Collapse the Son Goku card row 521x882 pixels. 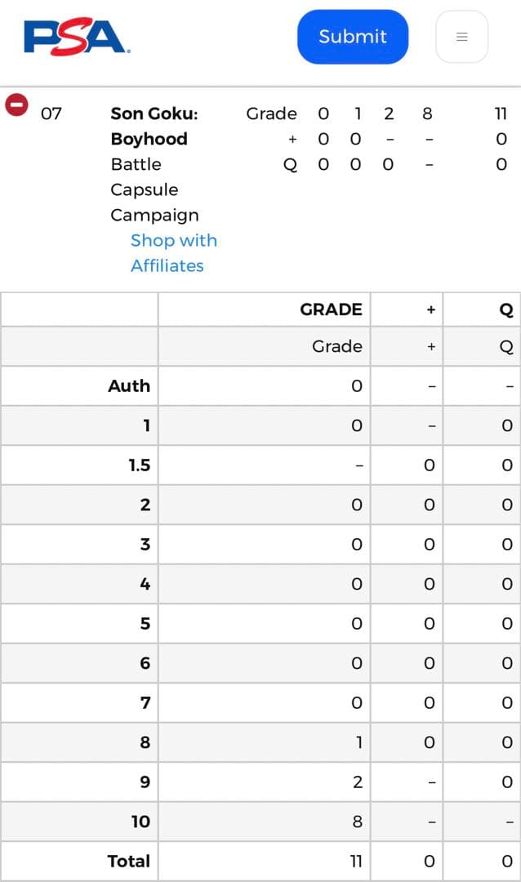pos(16,105)
